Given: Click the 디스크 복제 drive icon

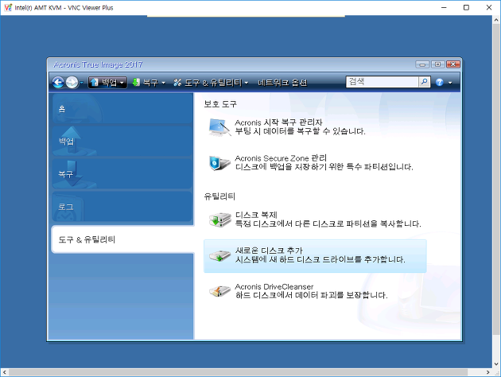Looking at the screenshot, I should (219, 220).
